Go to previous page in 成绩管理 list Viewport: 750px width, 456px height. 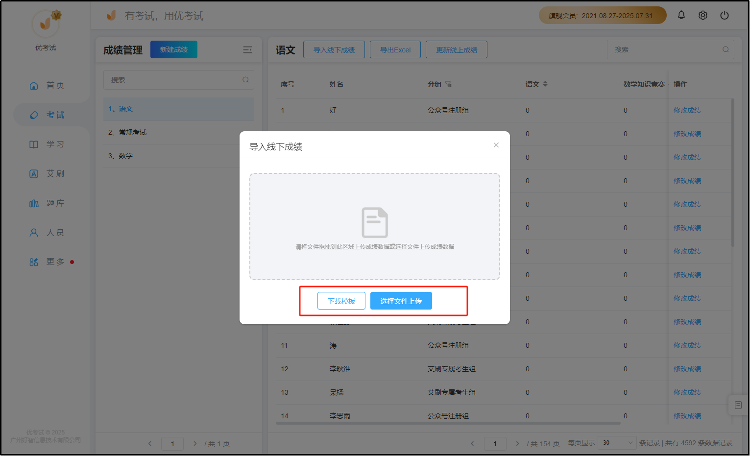click(150, 443)
